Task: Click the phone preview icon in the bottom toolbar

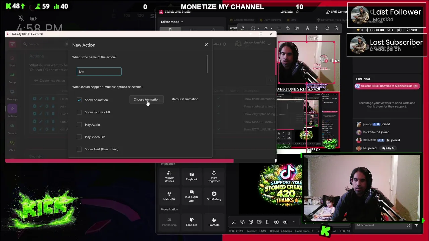Action: 268,222
